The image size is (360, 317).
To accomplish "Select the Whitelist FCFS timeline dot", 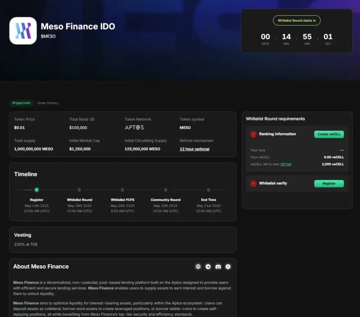I will click(122, 190).
